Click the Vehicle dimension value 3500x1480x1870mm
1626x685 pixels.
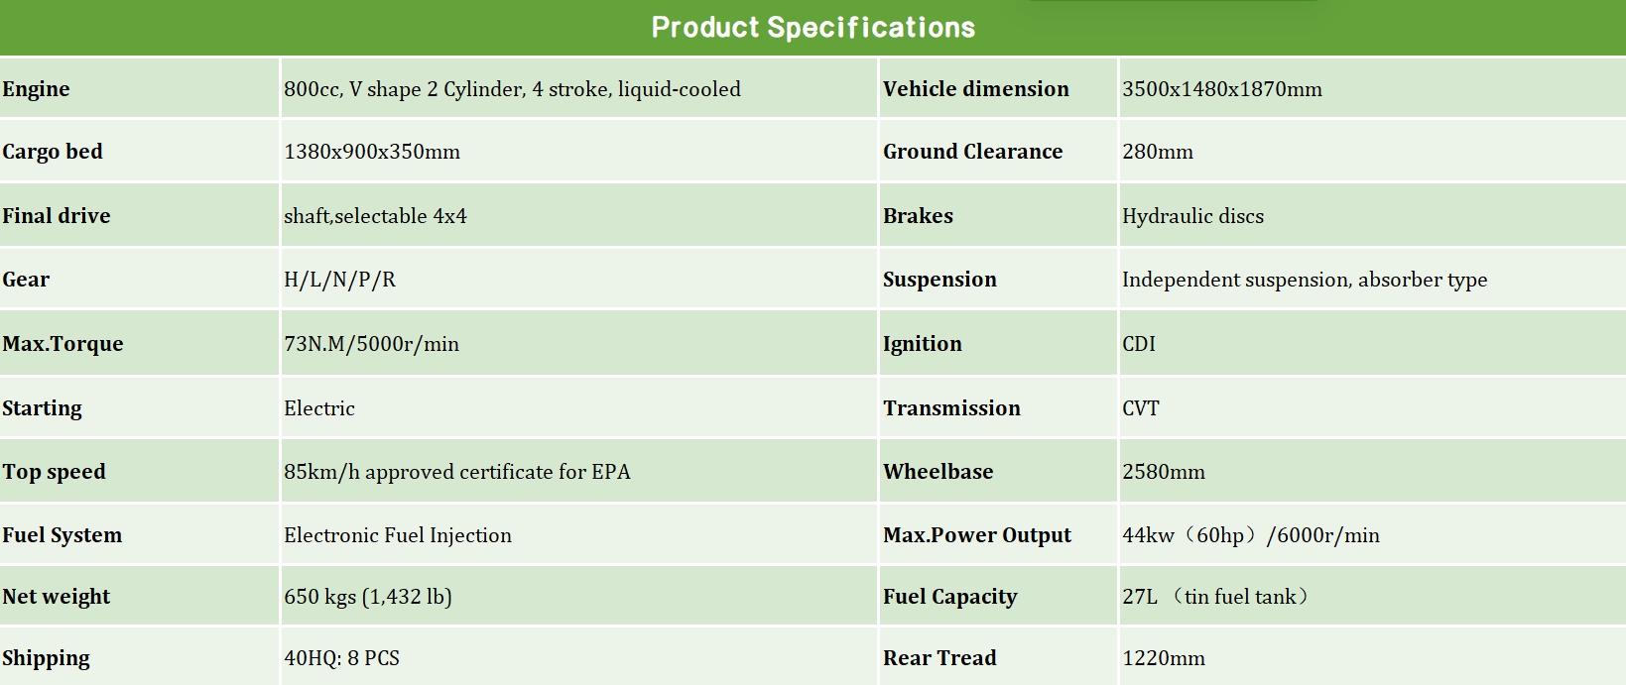(x=1222, y=89)
